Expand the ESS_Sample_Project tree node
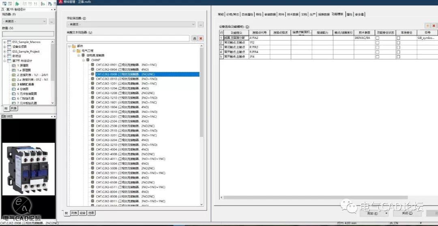438x226 pixels. [x=4, y=51]
